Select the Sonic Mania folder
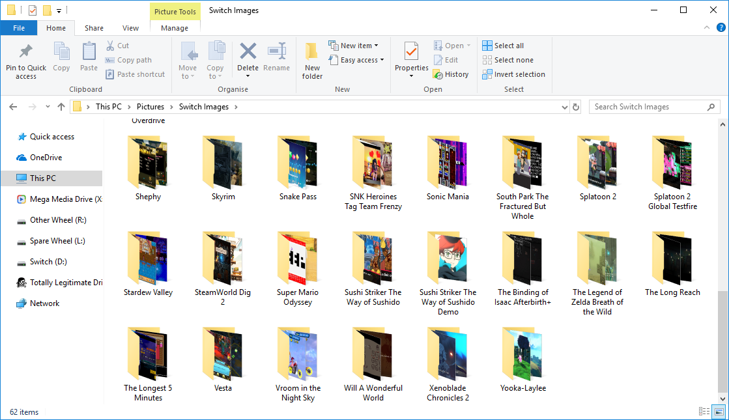The width and height of the screenshot is (729, 420). click(x=448, y=168)
